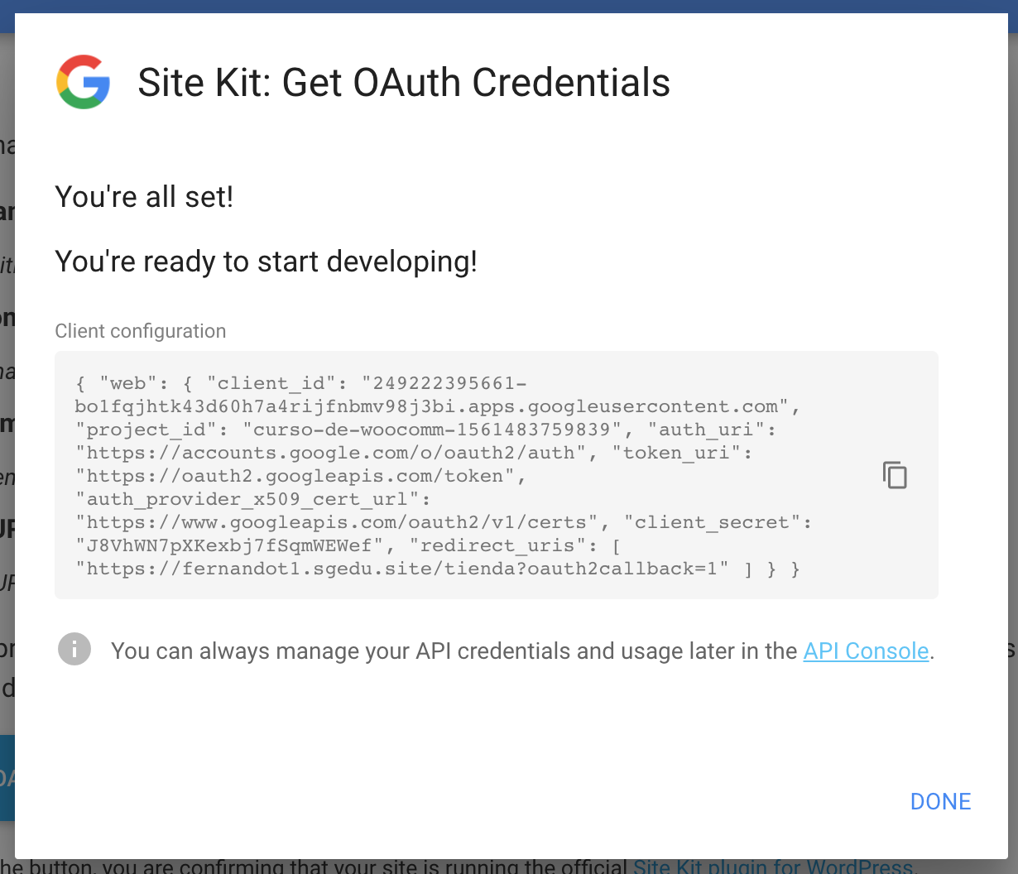Viewport: 1018px width, 874px height.
Task: Open the Site Kit plugin for WordPress link
Action: click(772, 867)
